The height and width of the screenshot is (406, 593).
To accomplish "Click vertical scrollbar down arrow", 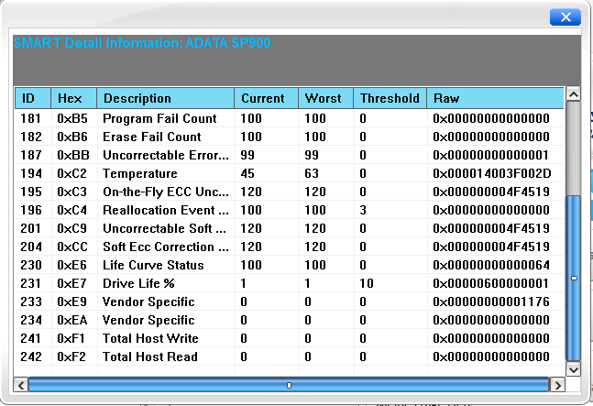I will [x=574, y=369].
